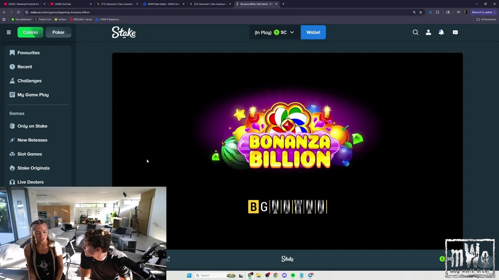Click the Favourites bookmark icon
Viewport: 499px width, 280px height.
pos(12,52)
